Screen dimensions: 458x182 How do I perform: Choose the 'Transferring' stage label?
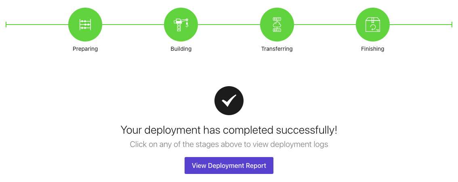point(277,49)
